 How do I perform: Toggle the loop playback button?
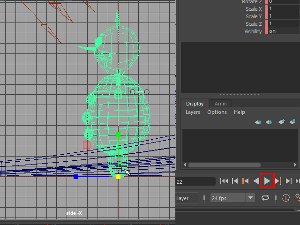tap(265, 198)
